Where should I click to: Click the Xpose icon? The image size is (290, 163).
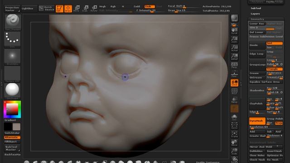[x=234, y=126]
